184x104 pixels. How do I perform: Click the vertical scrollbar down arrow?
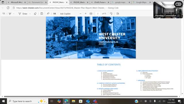pos(182,94)
